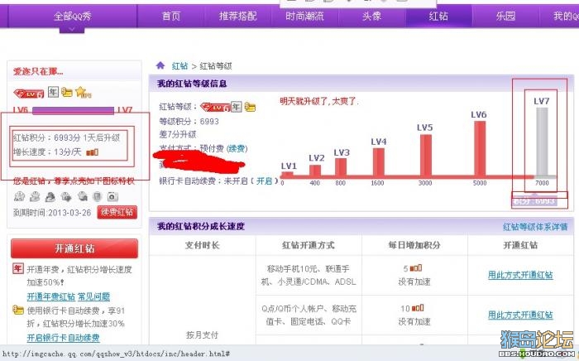The width and height of the screenshot is (579, 361).
Task: Open the 全部QQ秀 menu
Action: [73, 16]
